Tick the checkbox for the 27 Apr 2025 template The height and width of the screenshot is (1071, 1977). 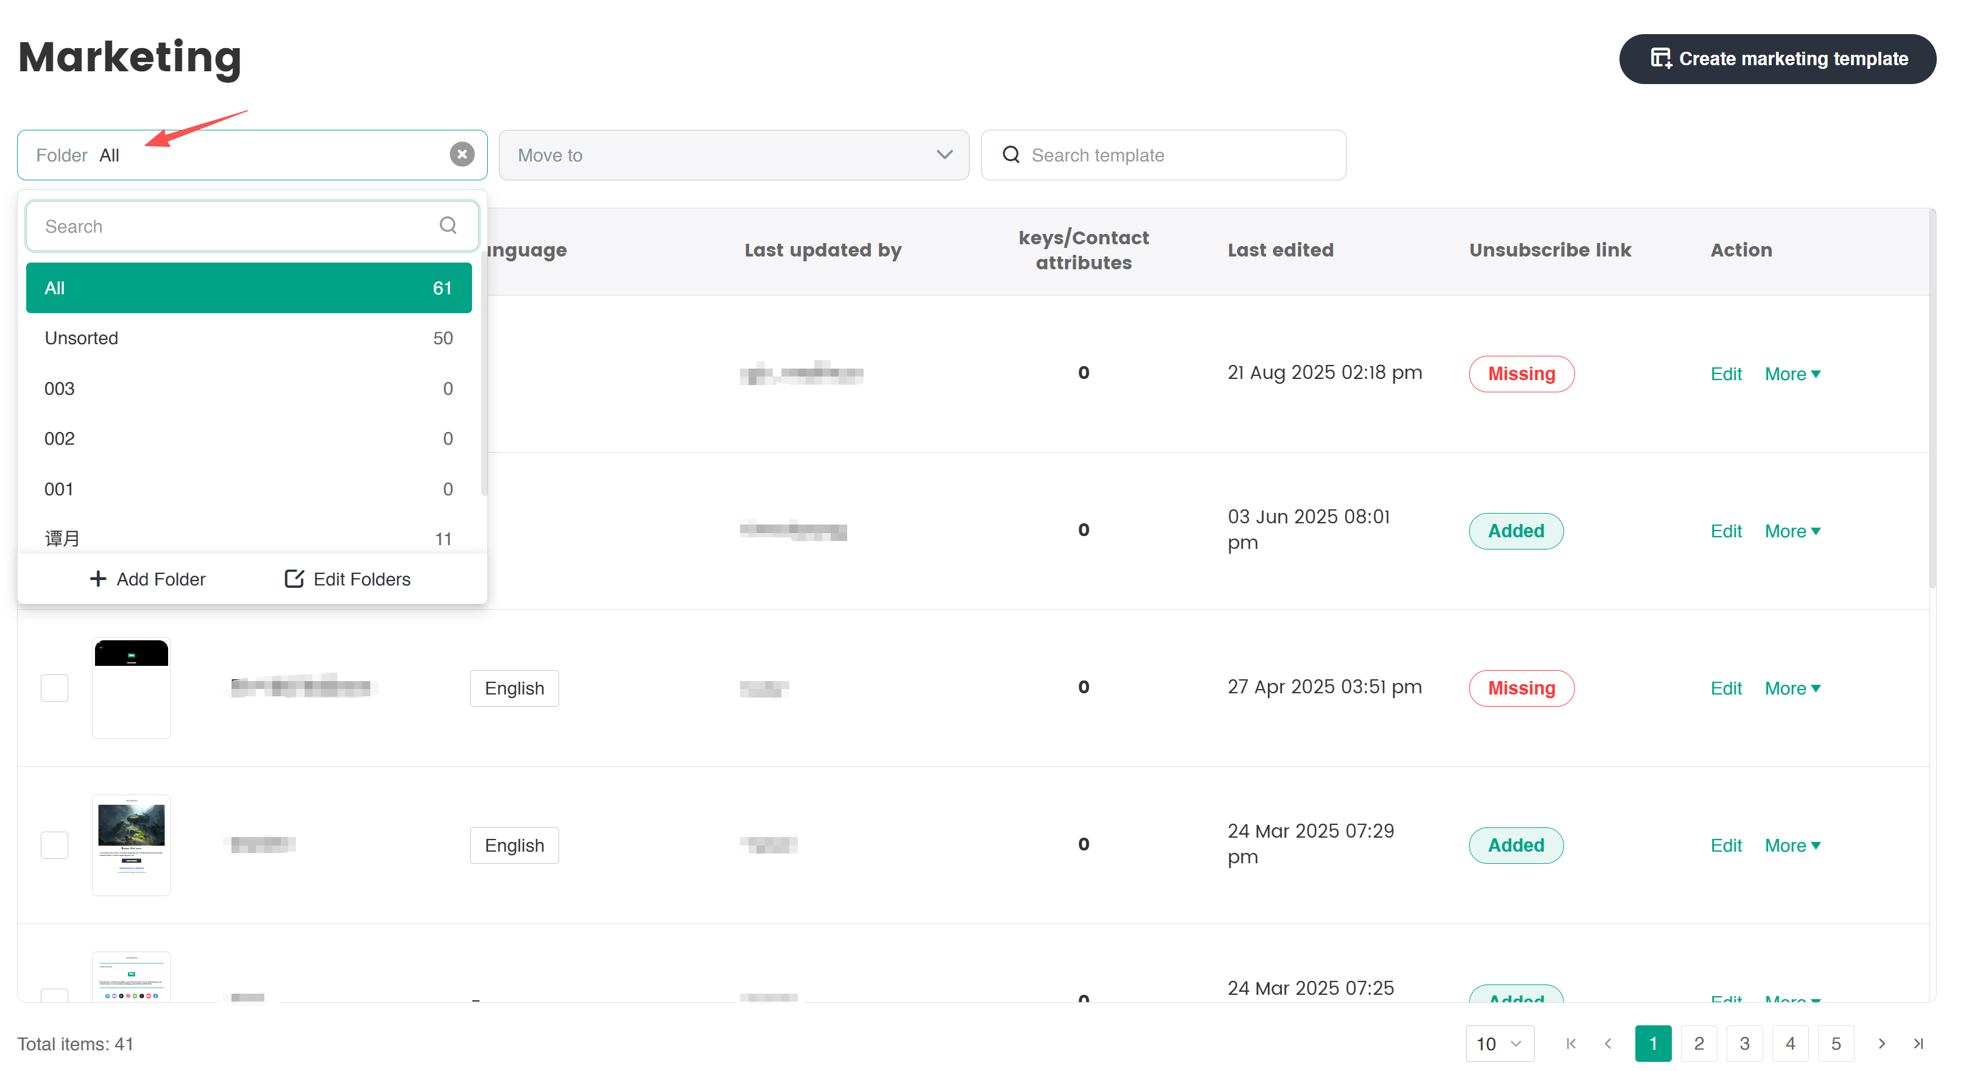tap(54, 688)
